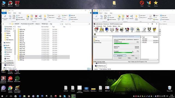175x98 pixels.
Task: Click the SFX icon in WinRAR toolbar
Action: (154, 30)
